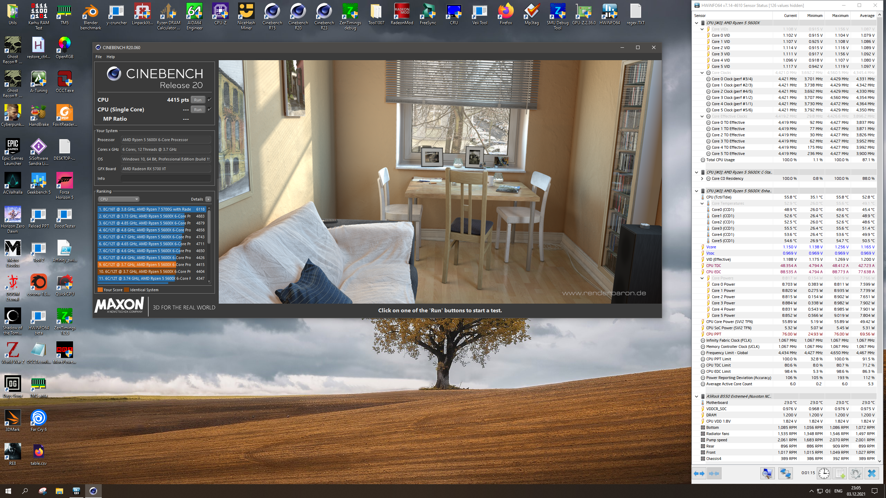Viewport: 886px width, 498px height.
Task: Expand the Core C0 Residency row
Action: click(702, 178)
